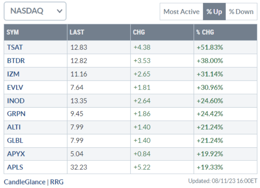This screenshot has width=260, height=188.
Task: Open the NASDAQ exchange dropdown
Action: click(35, 11)
